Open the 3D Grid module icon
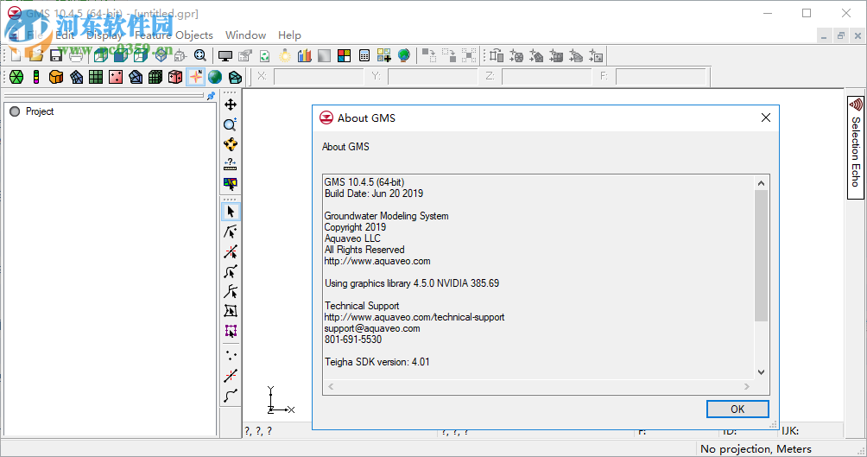 155,77
